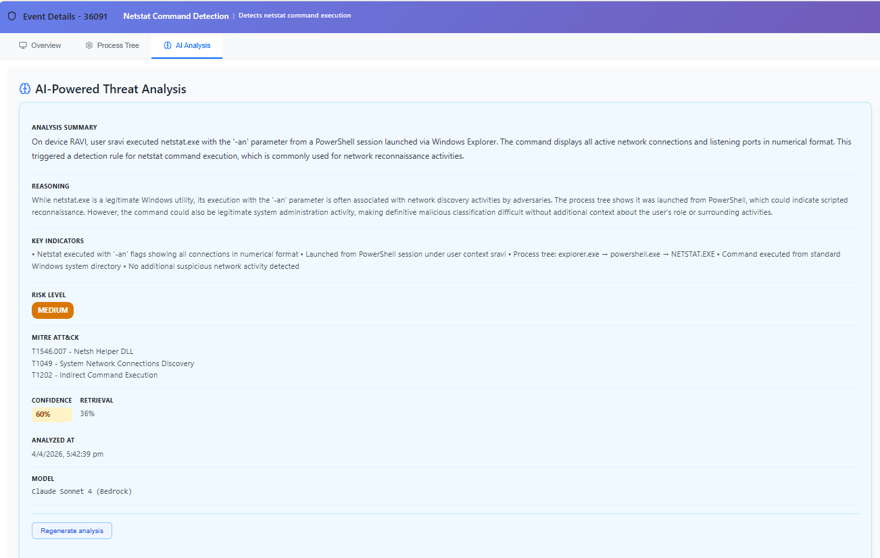This screenshot has height=558, width=880.
Task: Switch to the Overview tab
Action: 40,45
